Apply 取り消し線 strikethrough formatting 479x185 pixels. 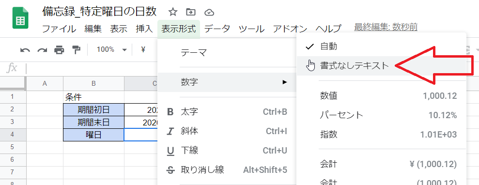(x=227, y=170)
